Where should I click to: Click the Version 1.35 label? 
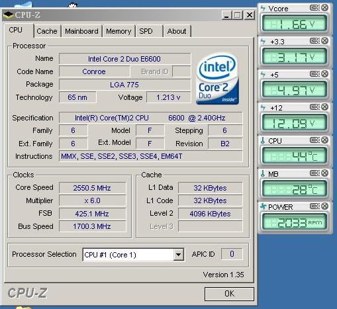coord(223,275)
